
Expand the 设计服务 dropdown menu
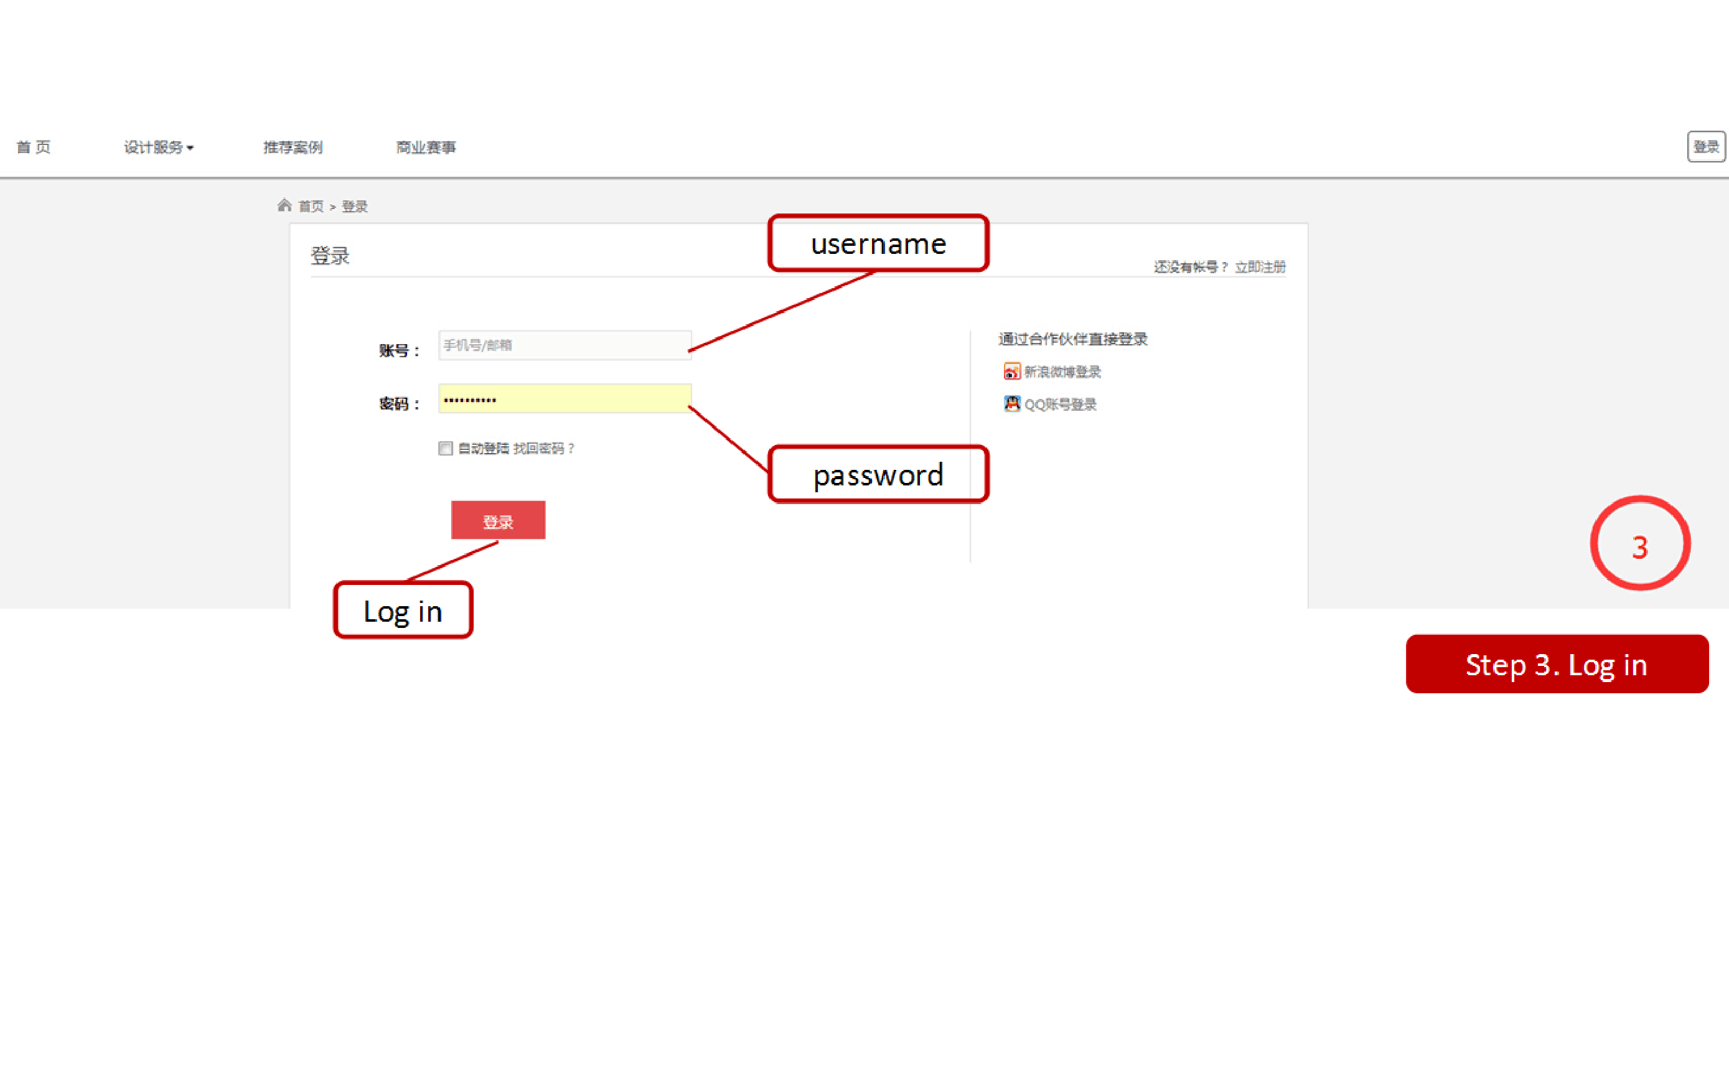click(x=159, y=147)
